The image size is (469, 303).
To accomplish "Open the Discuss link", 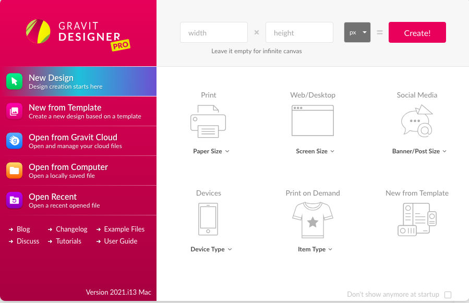I will [x=24, y=241].
